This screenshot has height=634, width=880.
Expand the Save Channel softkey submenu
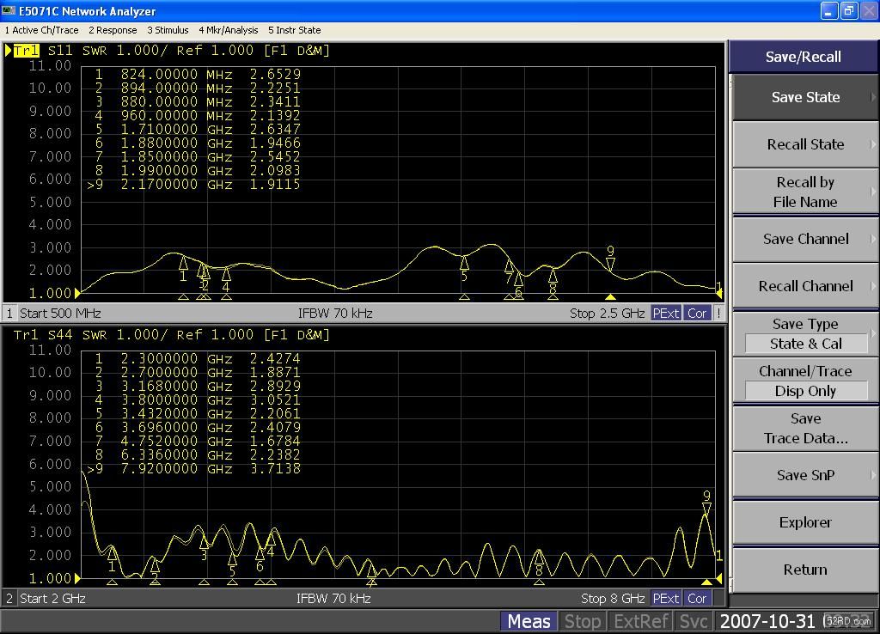pos(804,239)
